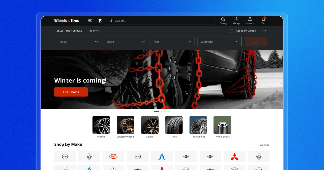Screen dimensions: 324x170
Task: Open the Wheel Locks category thumbnail
Action: [222, 125]
